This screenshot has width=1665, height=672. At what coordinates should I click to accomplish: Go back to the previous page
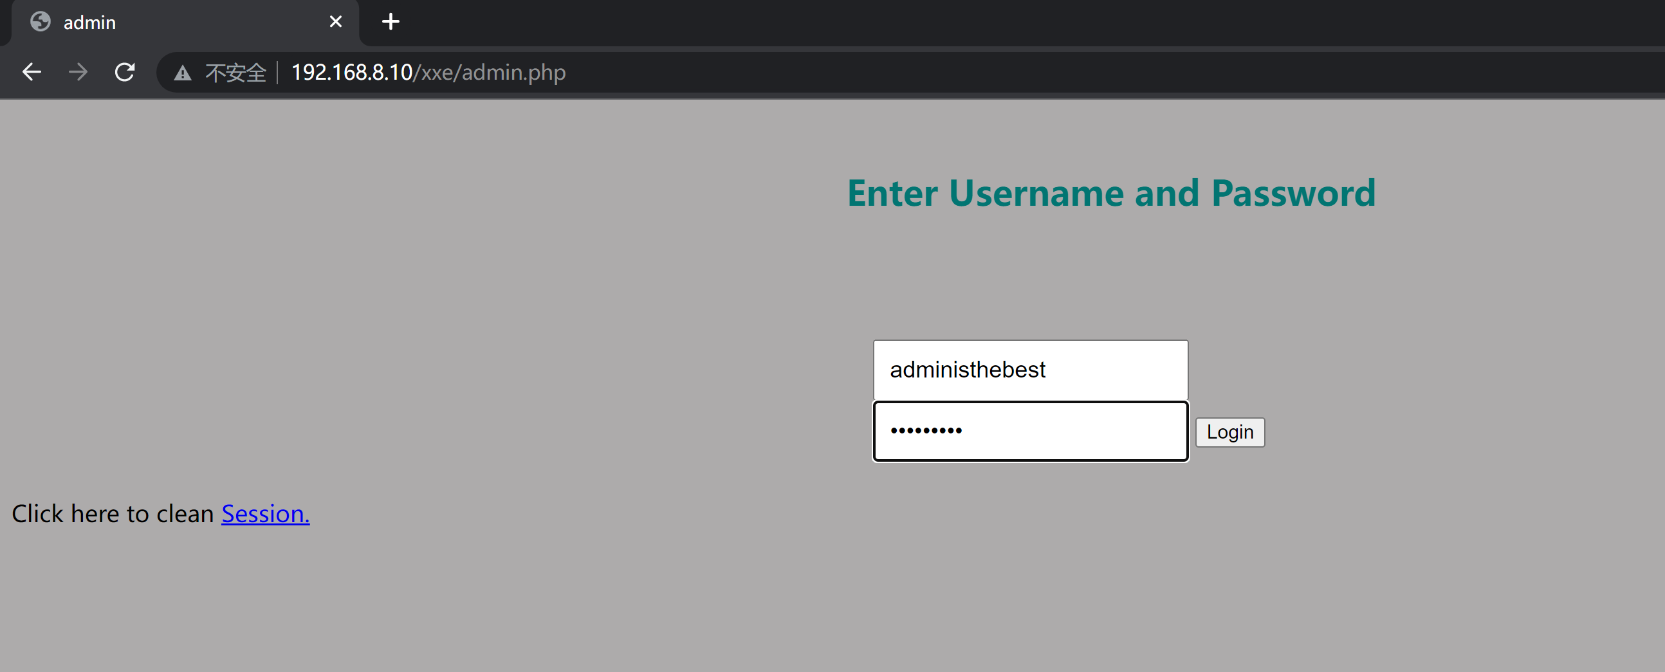[x=32, y=72]
